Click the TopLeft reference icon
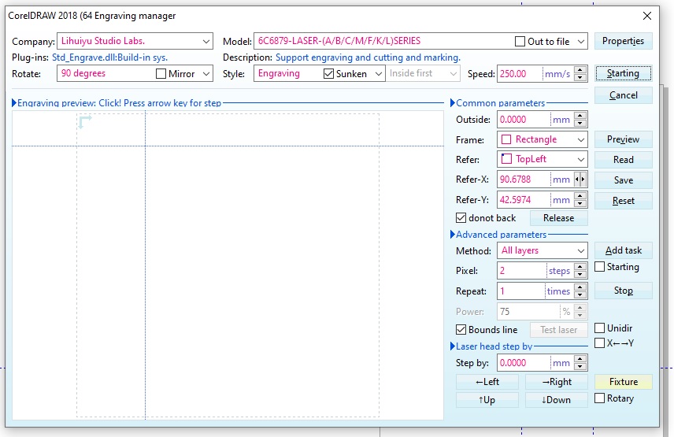The height and width of the screenshot is (437, 674). [507, 159]
